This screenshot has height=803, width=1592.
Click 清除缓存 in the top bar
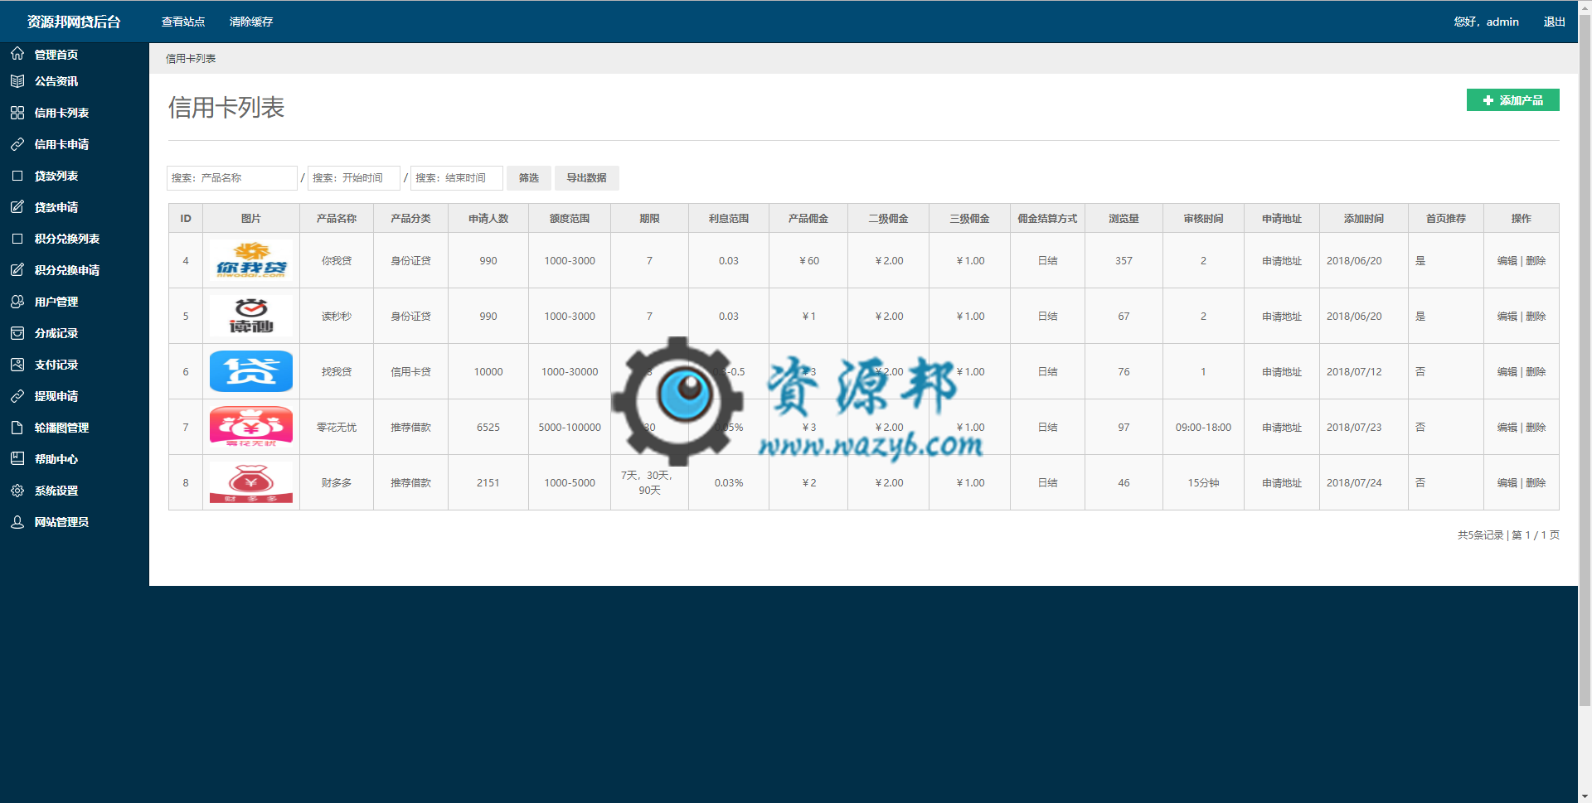pyautogui.click(x=251, y=22)
